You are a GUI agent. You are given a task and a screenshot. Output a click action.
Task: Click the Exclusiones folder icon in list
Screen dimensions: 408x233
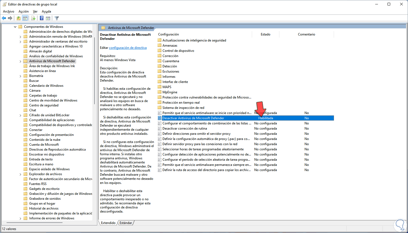point(160,71)
